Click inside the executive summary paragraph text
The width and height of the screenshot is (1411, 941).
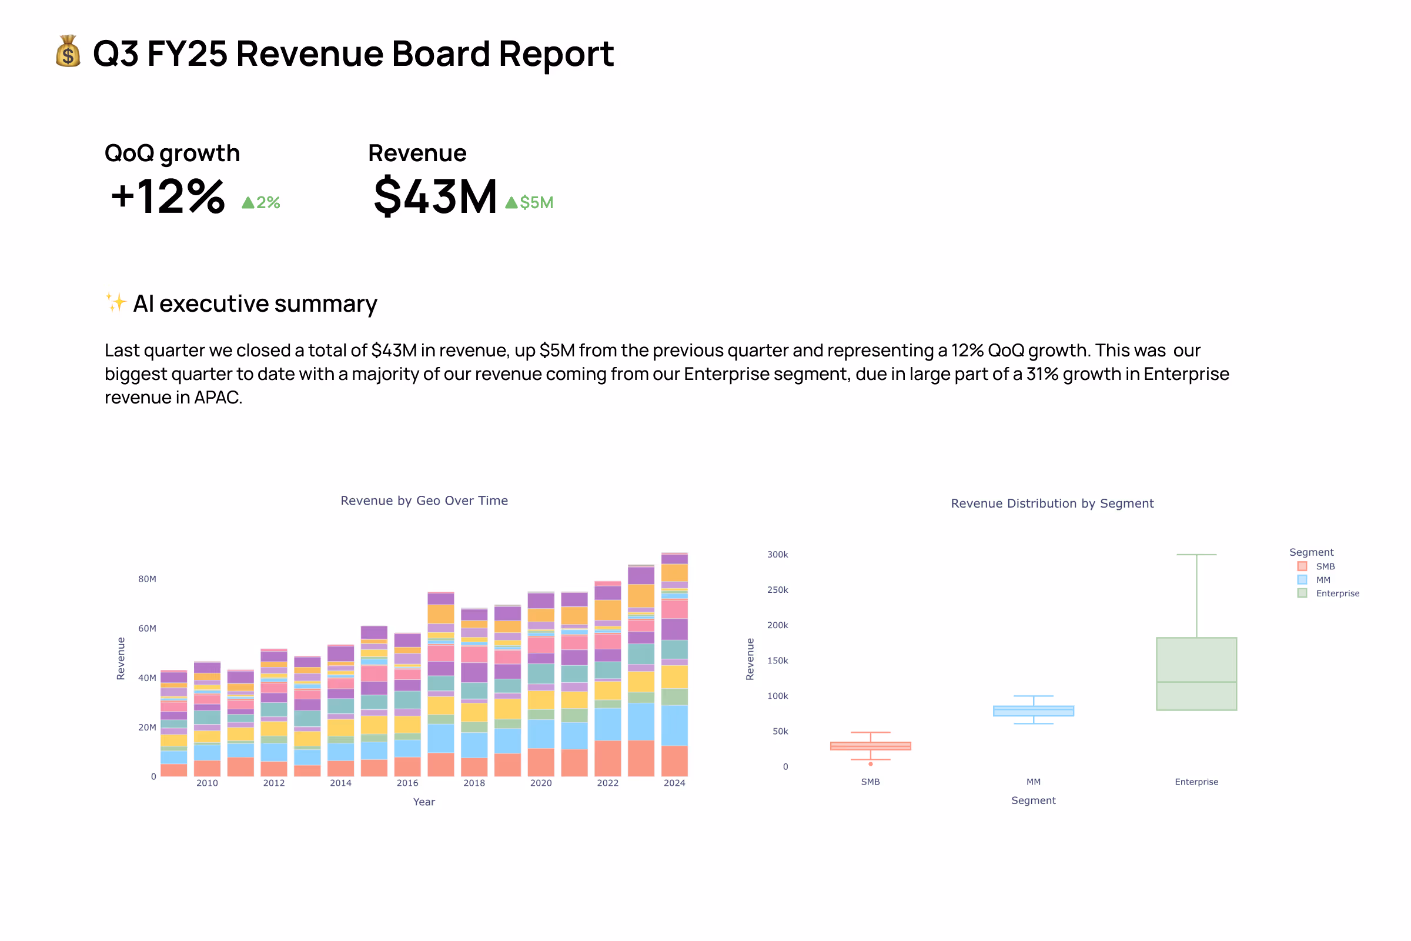tap(600, 374)
